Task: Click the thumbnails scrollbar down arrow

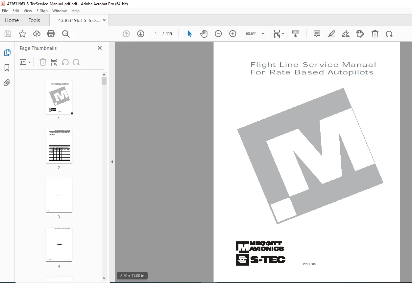Action: pyautogui.click(x=104, y=278)
